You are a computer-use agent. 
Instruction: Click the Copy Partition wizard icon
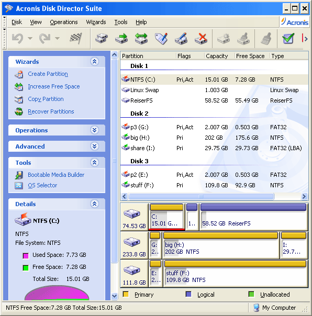19,99
